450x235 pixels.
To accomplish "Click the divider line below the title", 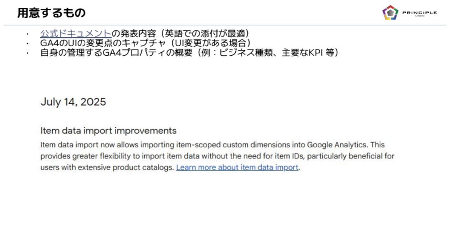I will pos(225,25).
